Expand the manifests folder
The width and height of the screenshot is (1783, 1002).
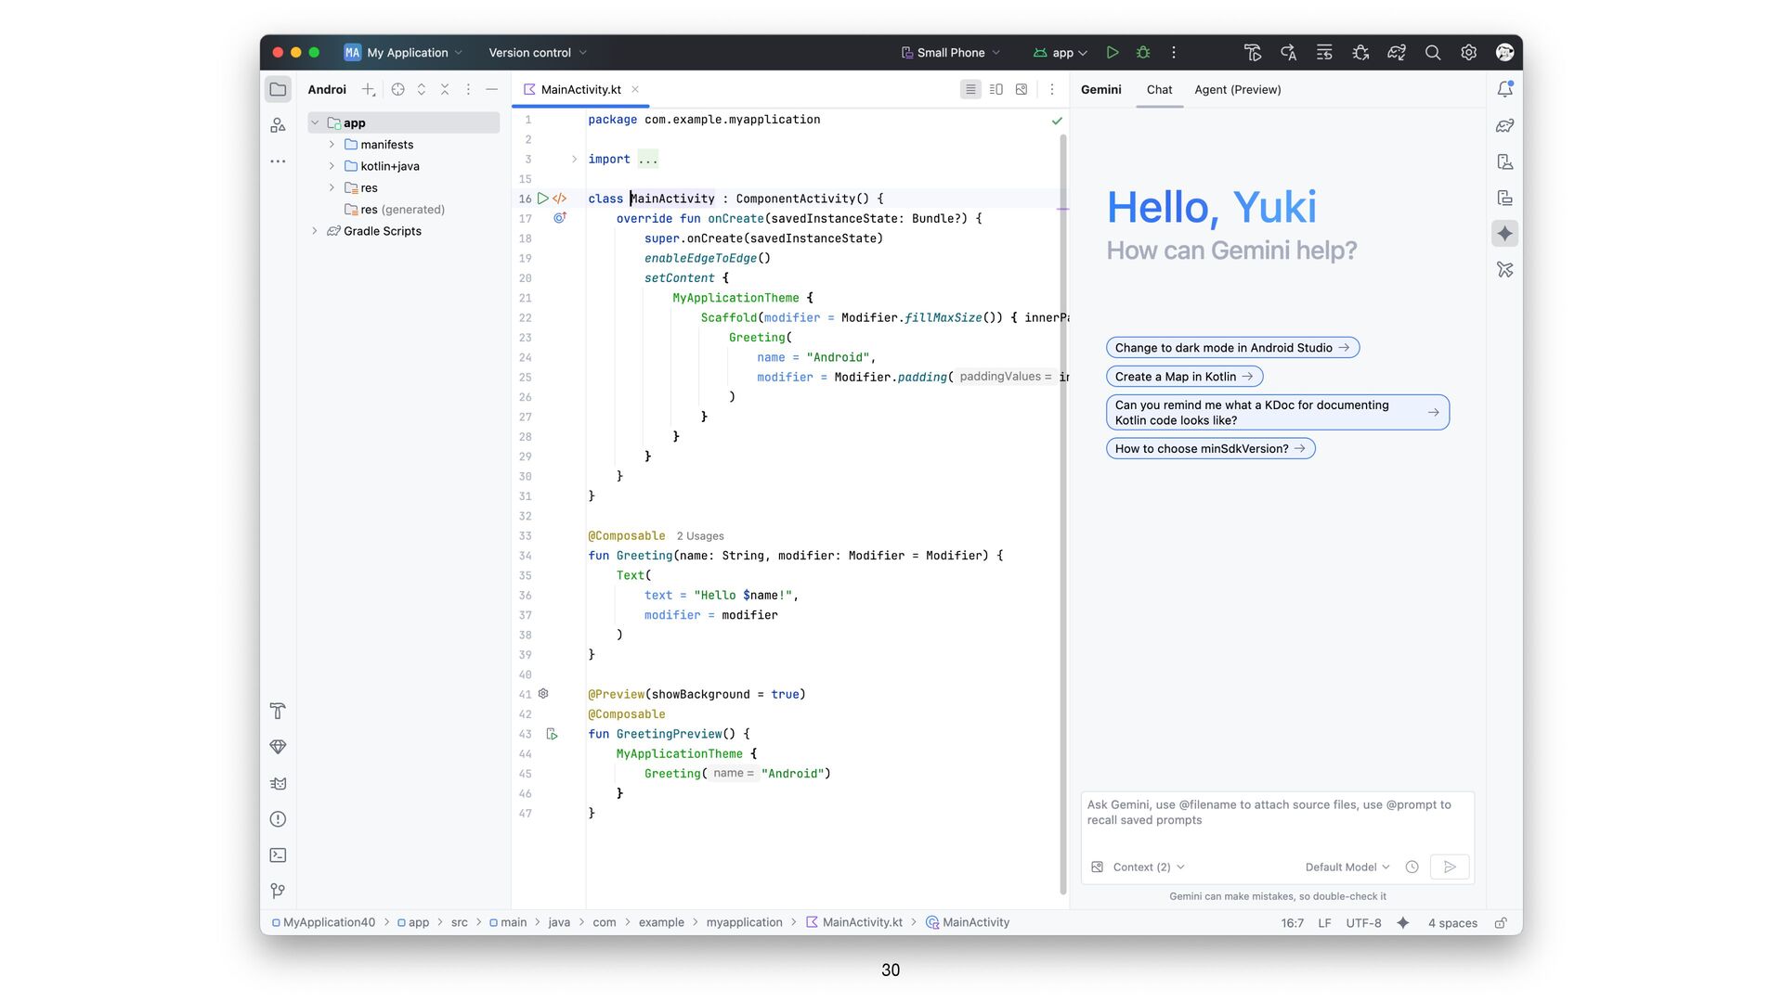(x=332, y=145)
